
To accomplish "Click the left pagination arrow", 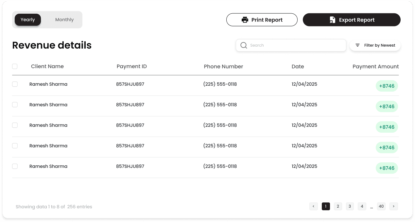I will pos(313,206).
